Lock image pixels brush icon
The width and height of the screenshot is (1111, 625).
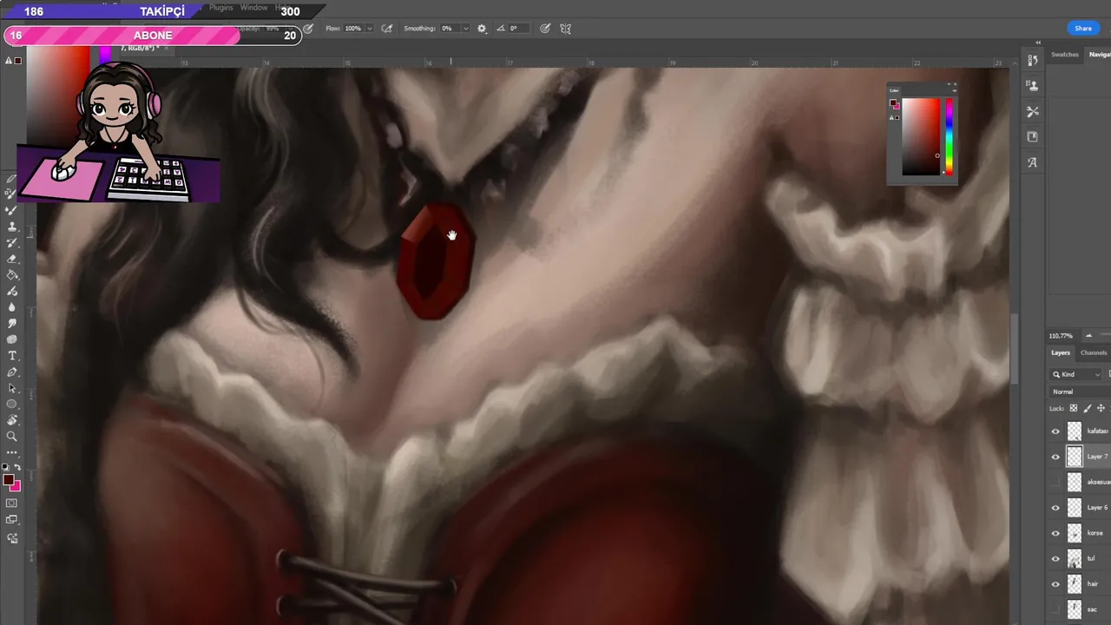pos(1088,408)
